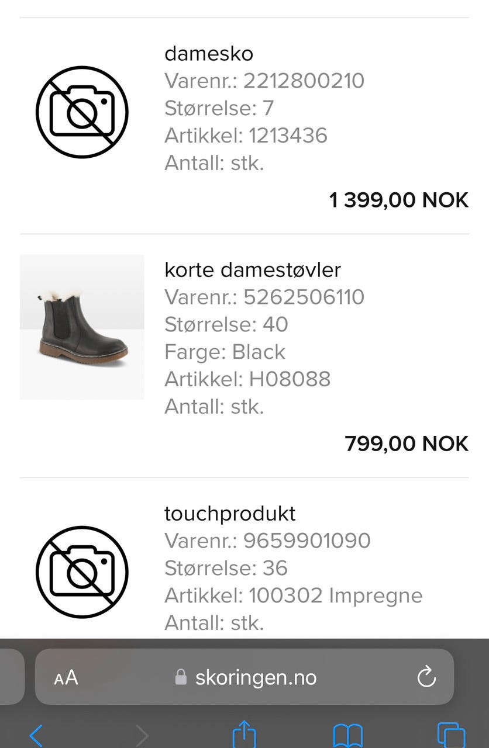Viewport: 489px width, 748px height.
Task: Tap the skoringen.no address field
Action: pyautogui.click(x=244, y=677)
